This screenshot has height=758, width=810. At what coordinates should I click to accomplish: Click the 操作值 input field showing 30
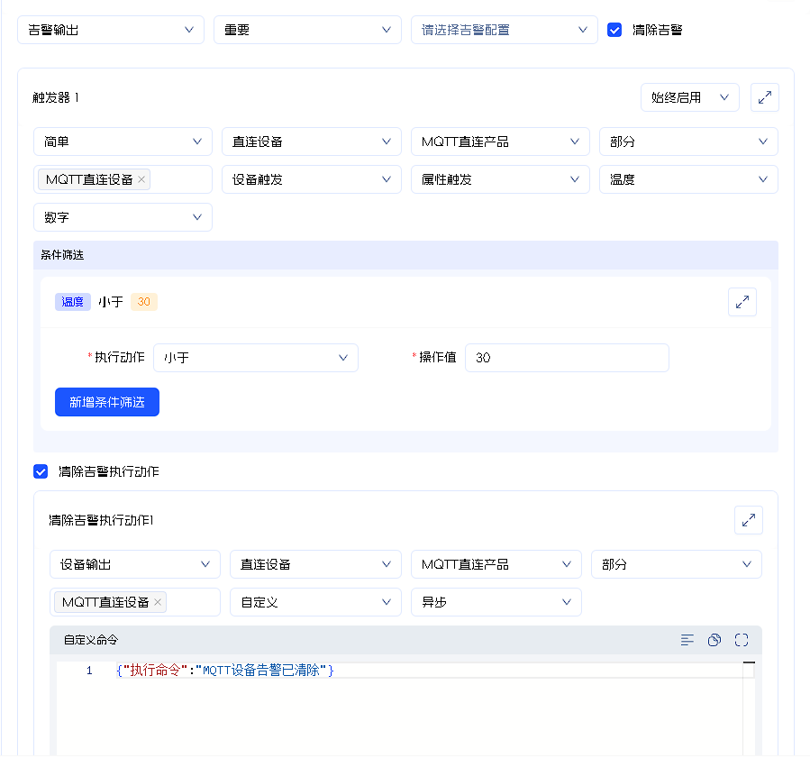click(567, 358)
